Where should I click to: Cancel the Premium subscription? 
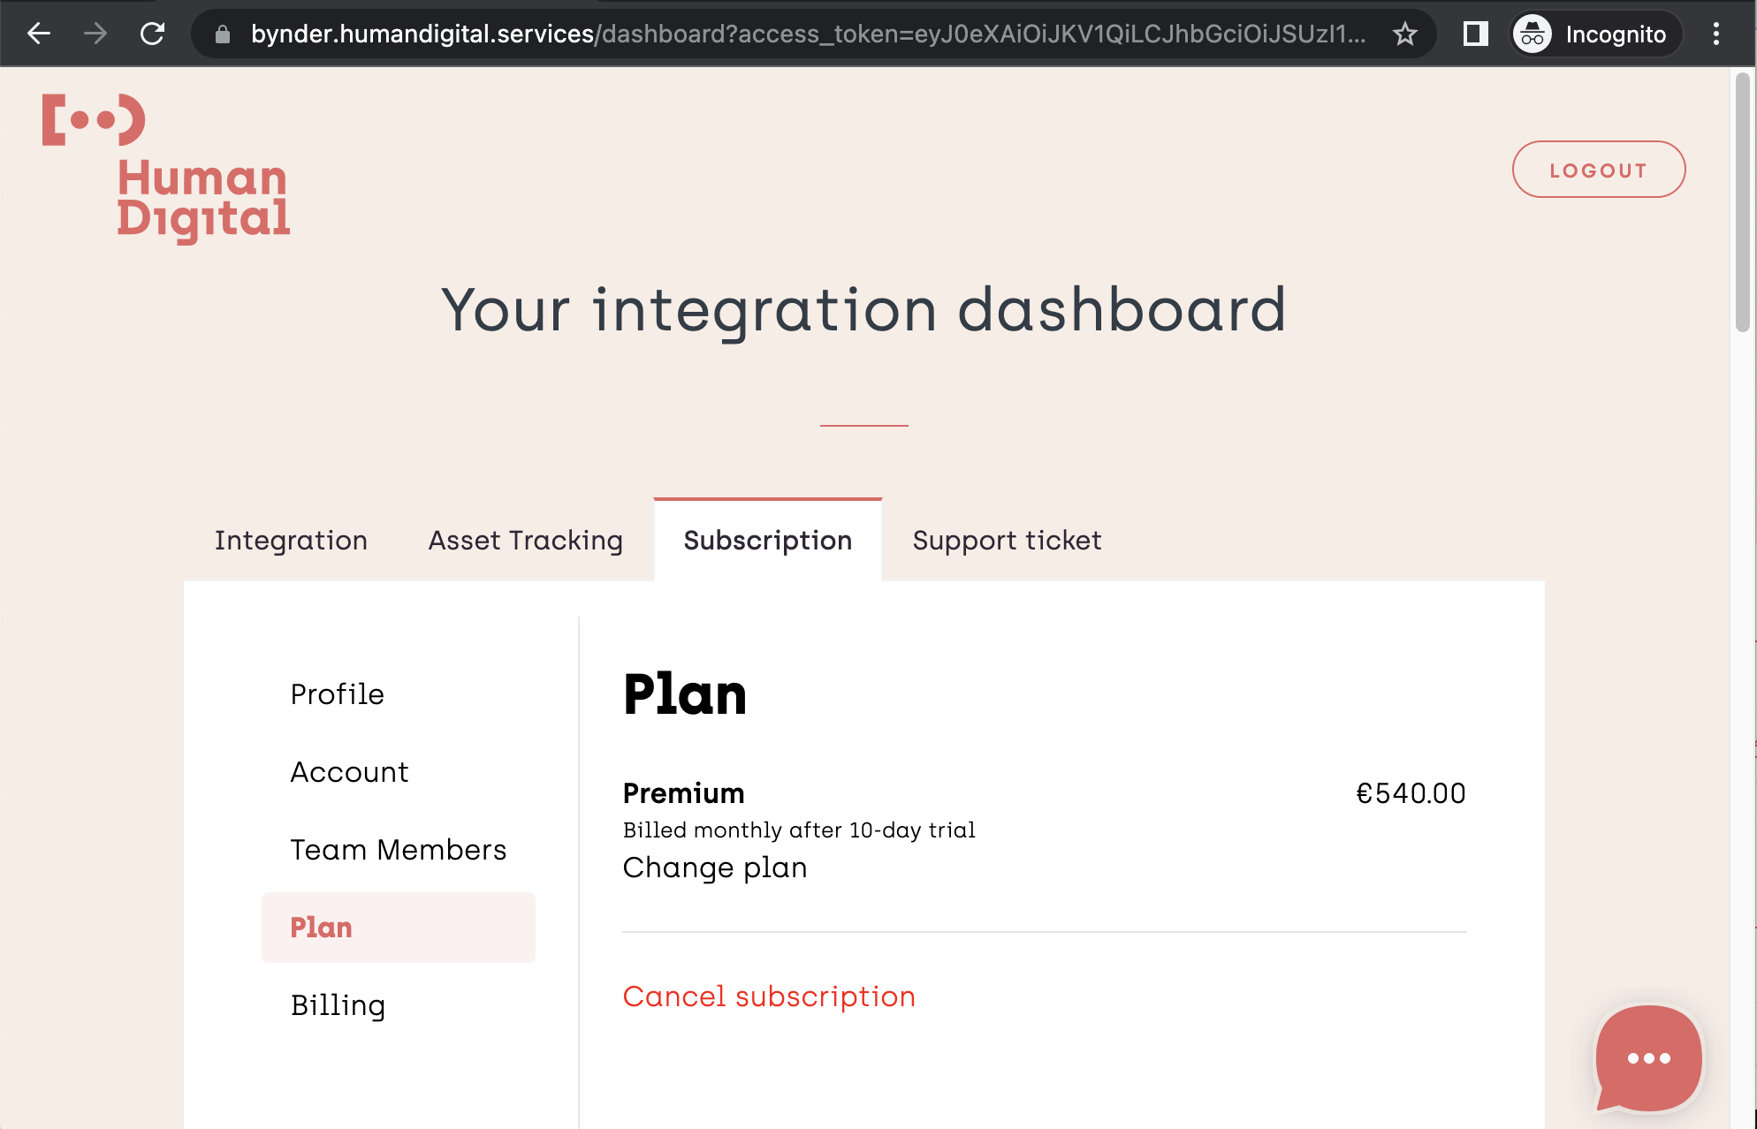tap(769, 996)
